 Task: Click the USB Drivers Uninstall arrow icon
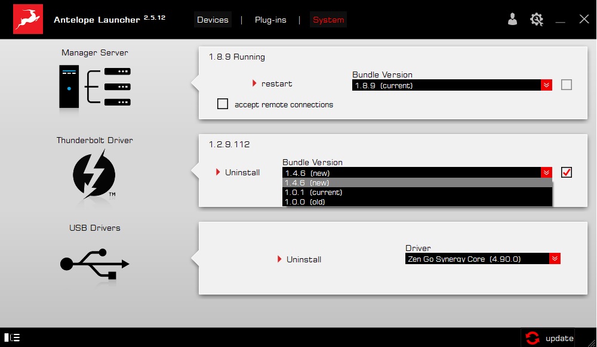[279, 259]
